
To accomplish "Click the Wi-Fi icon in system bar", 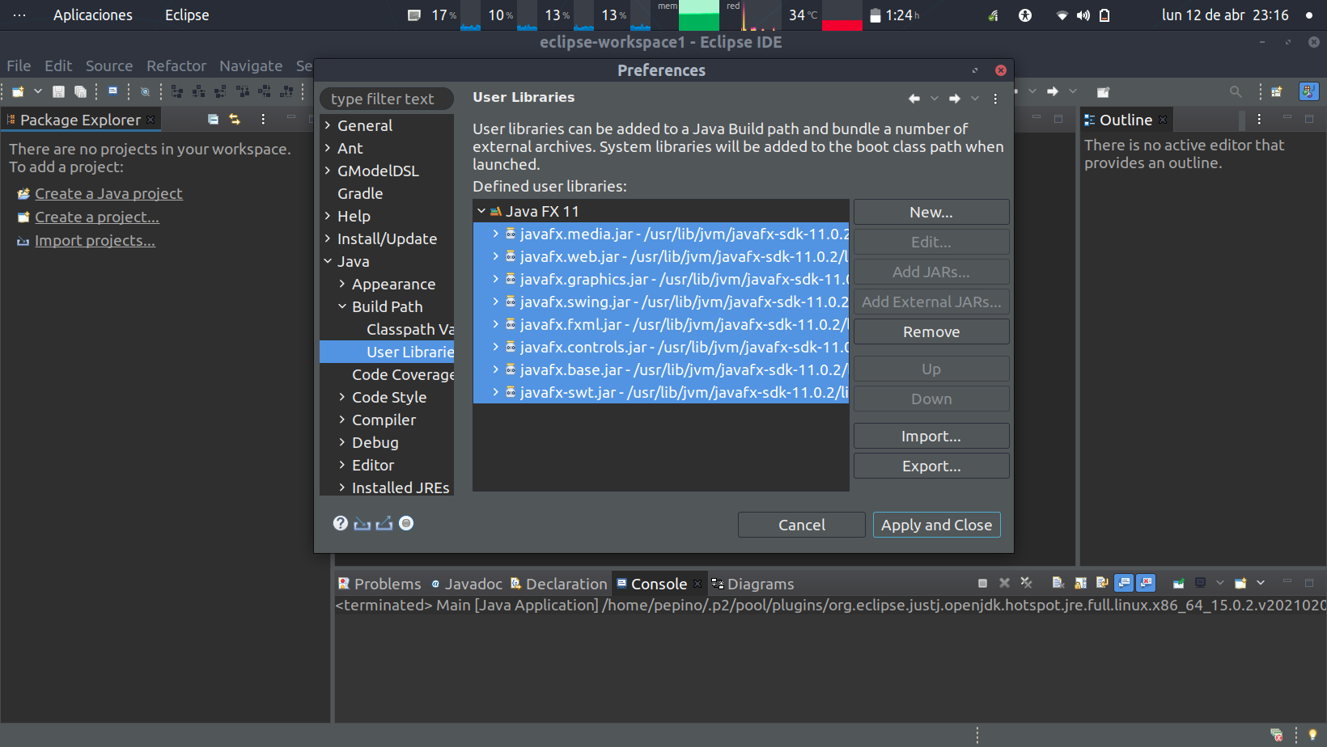I will [x=1062, y=15].
